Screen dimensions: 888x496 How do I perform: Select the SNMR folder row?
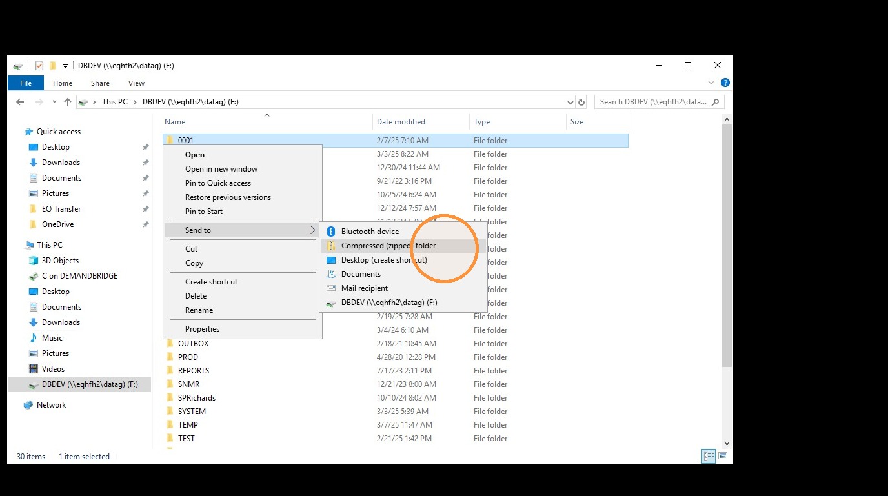pyautogui.click(x=395, y=384)
